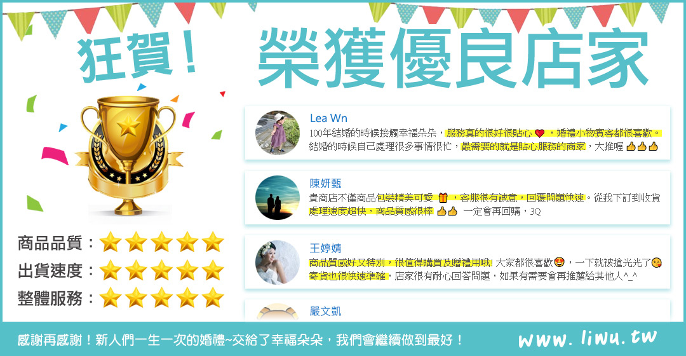The image size is (686, 356).
Task: Click 陳妍甄's sunset couple avatar
Action: click(x=278, y=198)
